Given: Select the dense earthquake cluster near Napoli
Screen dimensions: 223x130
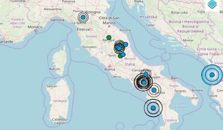Looking at the screenshot, I should coord(144,82).
